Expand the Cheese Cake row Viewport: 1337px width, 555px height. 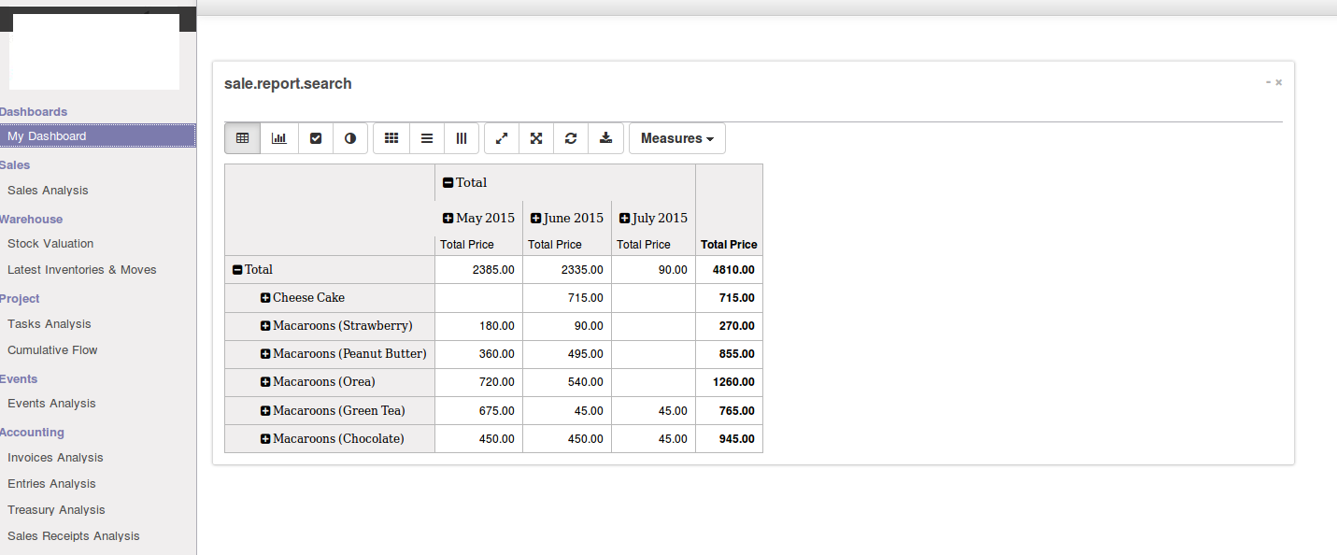[265, 298]
